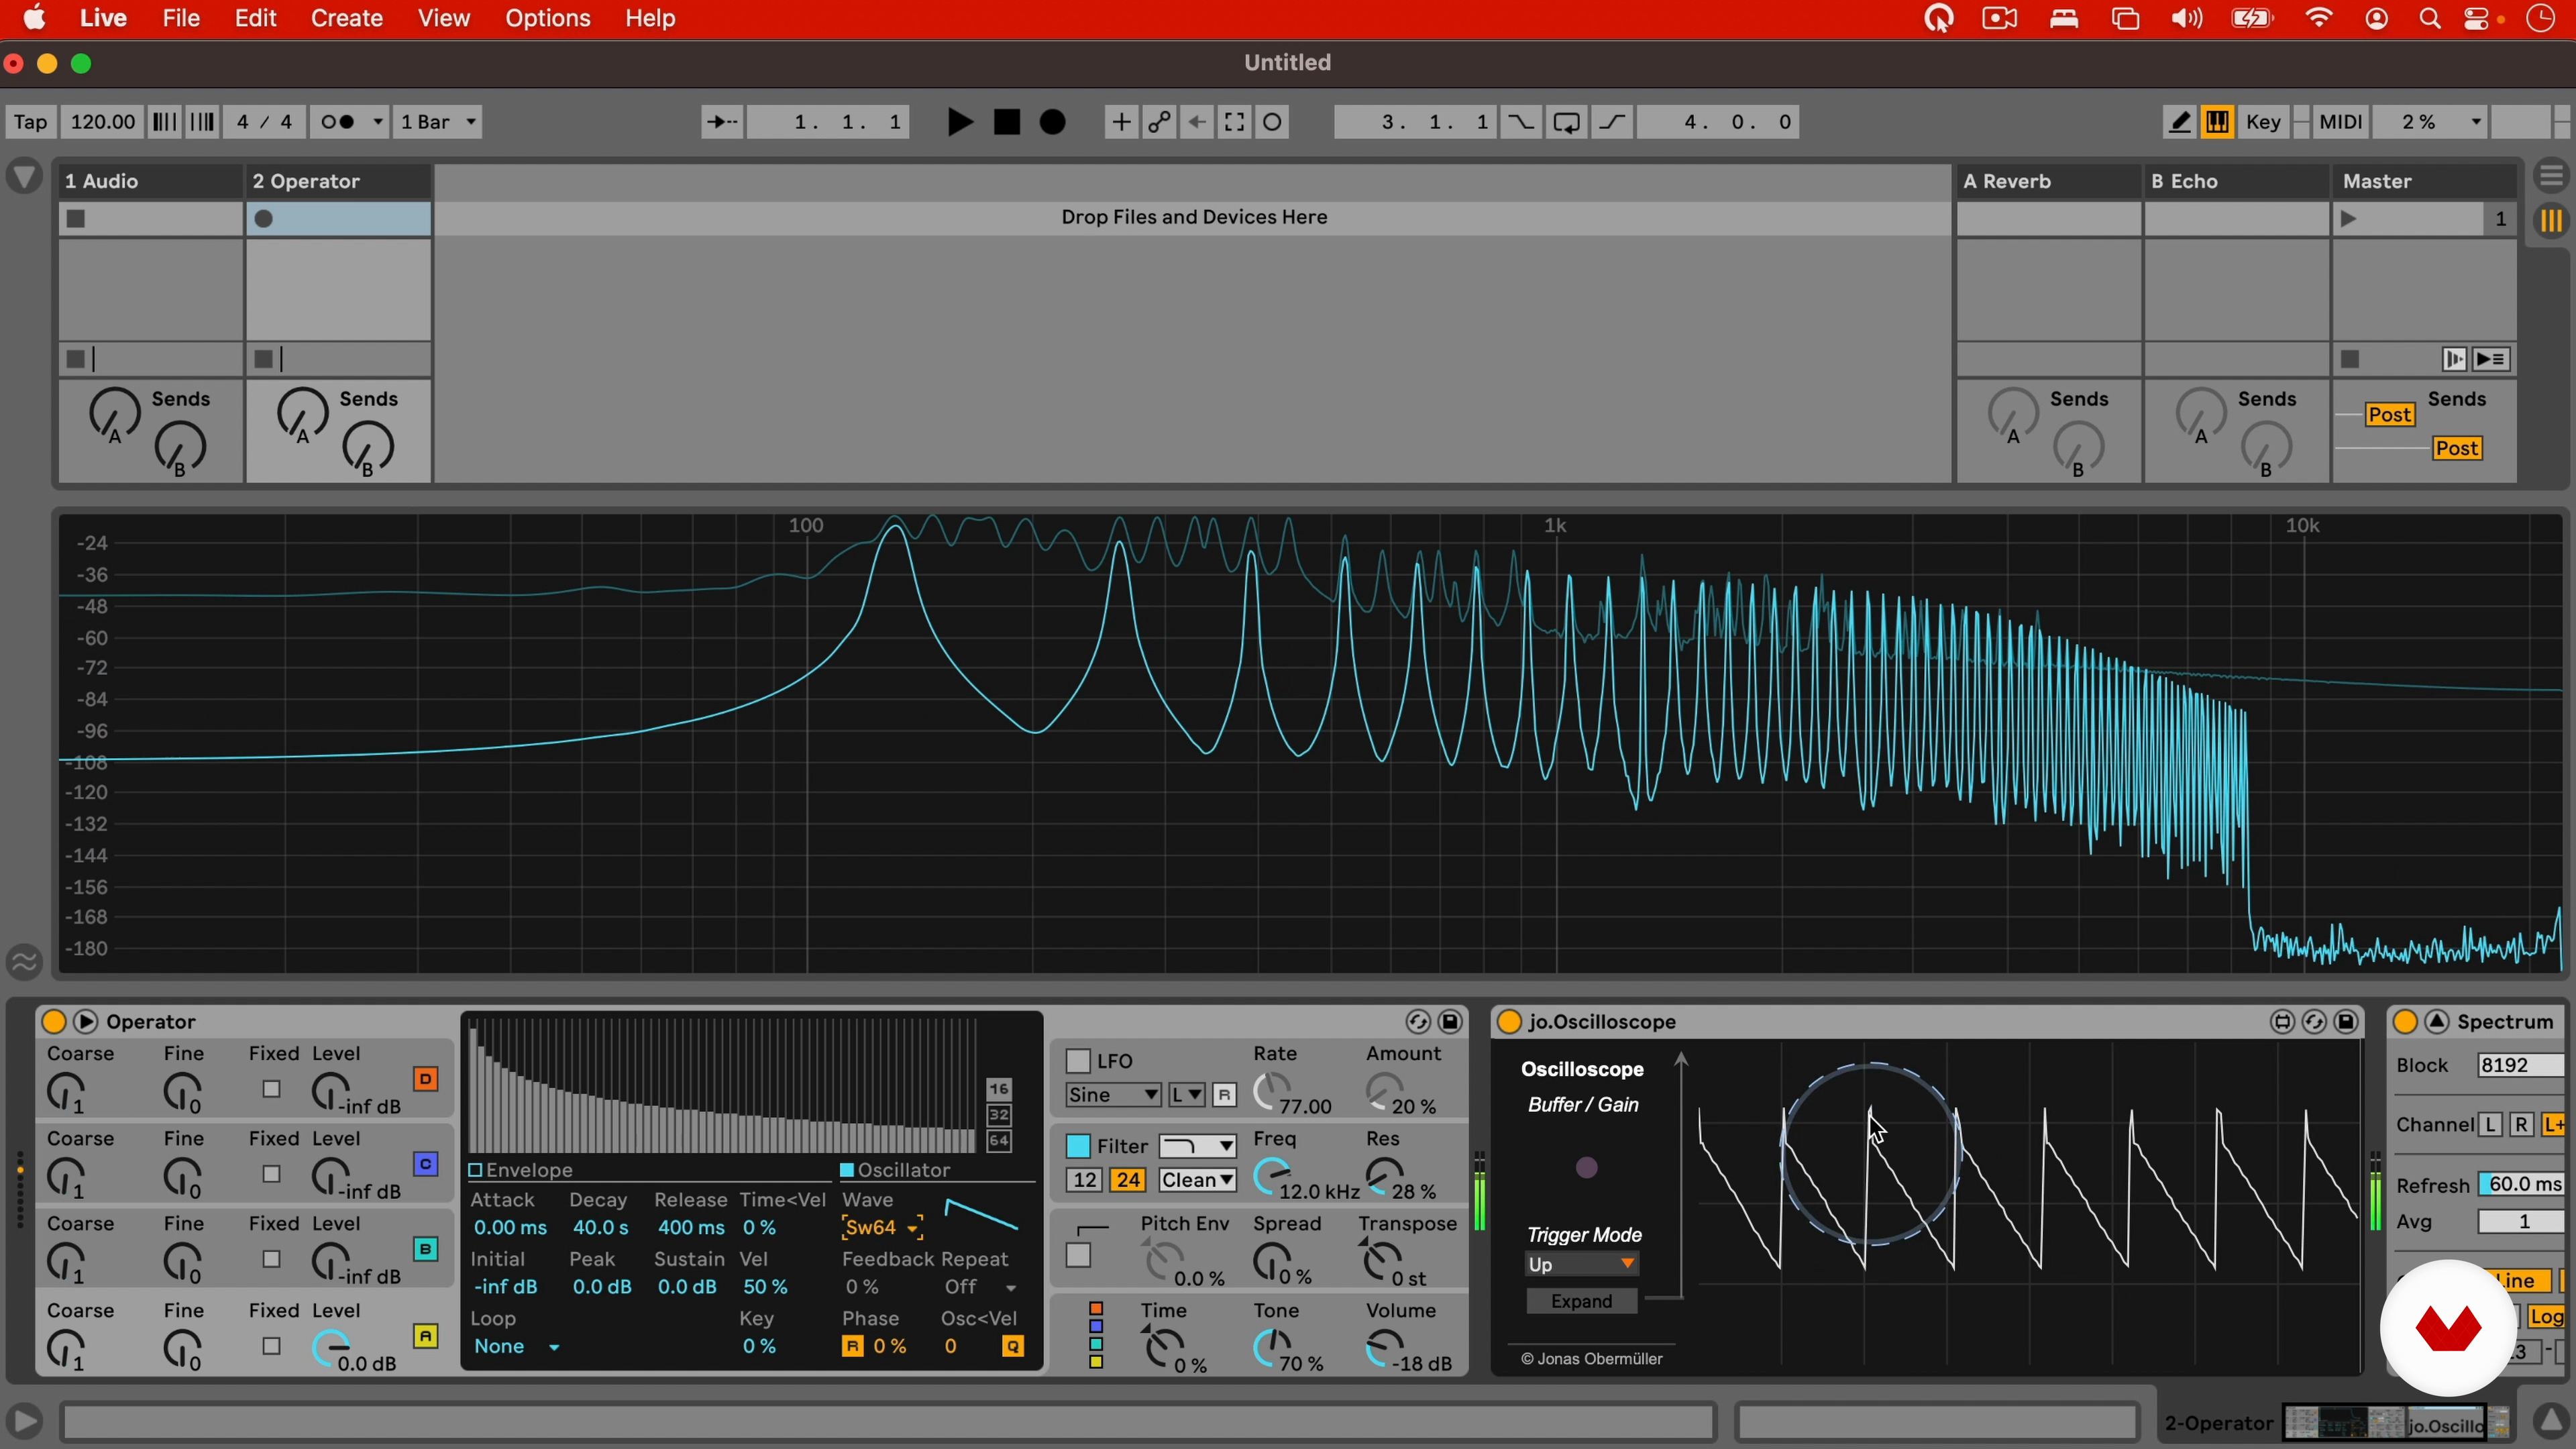
Task: Open the Options menu
Action: coord(548,18)
